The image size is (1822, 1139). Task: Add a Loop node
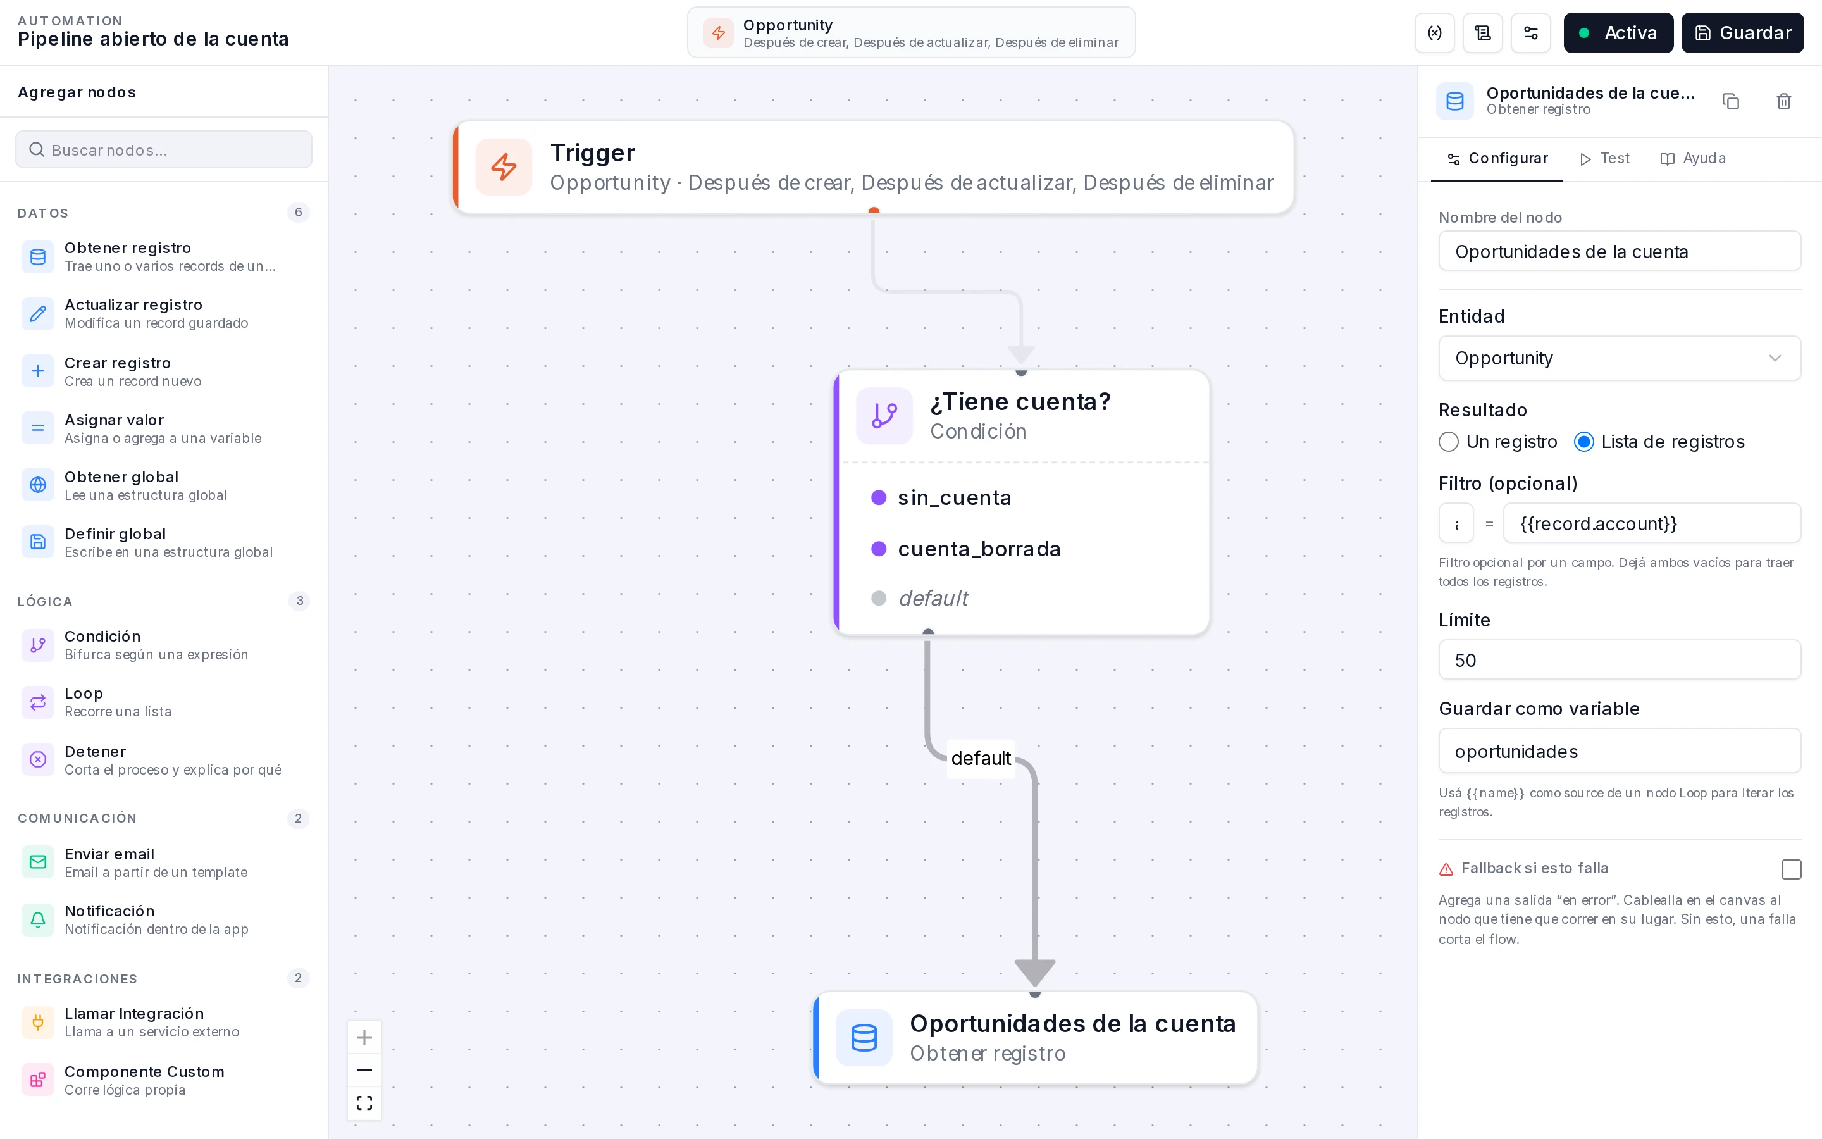coord(164,702)
